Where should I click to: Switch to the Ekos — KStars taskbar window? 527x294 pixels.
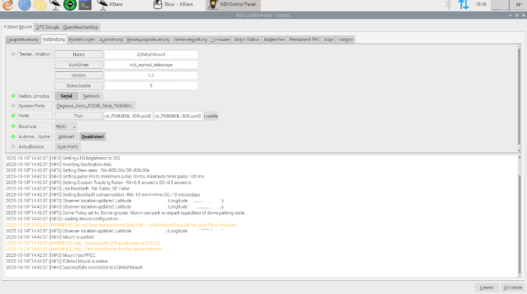[173, 5]
